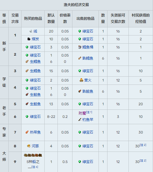This screenshot has width=153, height=172.
Task: Click the 交易次序 column header
Action: pos(15,18)
